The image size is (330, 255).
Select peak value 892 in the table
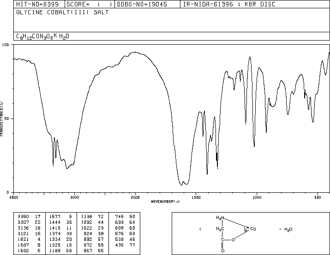point(88,239)
